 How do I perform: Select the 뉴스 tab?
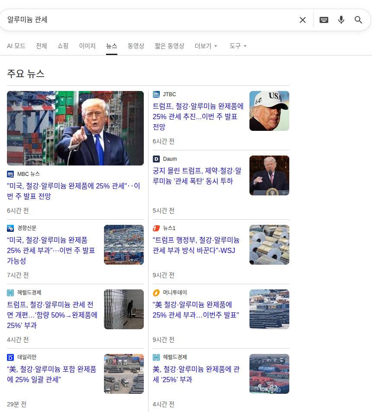click(x=112, y=46)
